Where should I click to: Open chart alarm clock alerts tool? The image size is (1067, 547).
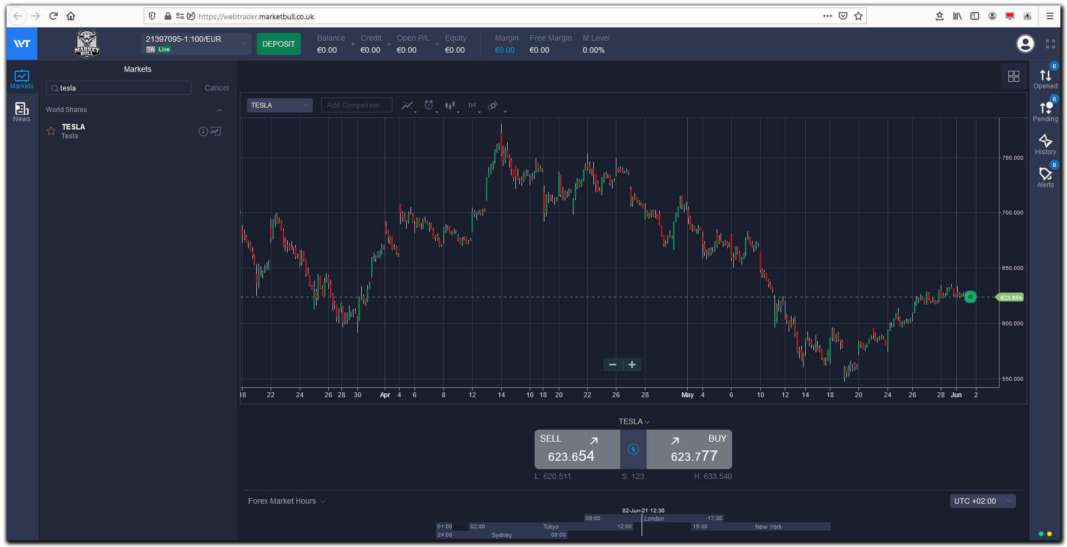tap(429, 105)
